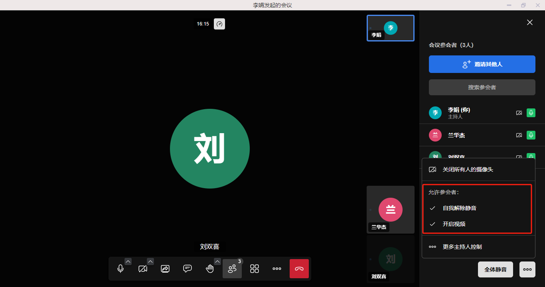Toggle 自我解除静音 permission
This screenshot has width=545, height=287.
(459, 208)
